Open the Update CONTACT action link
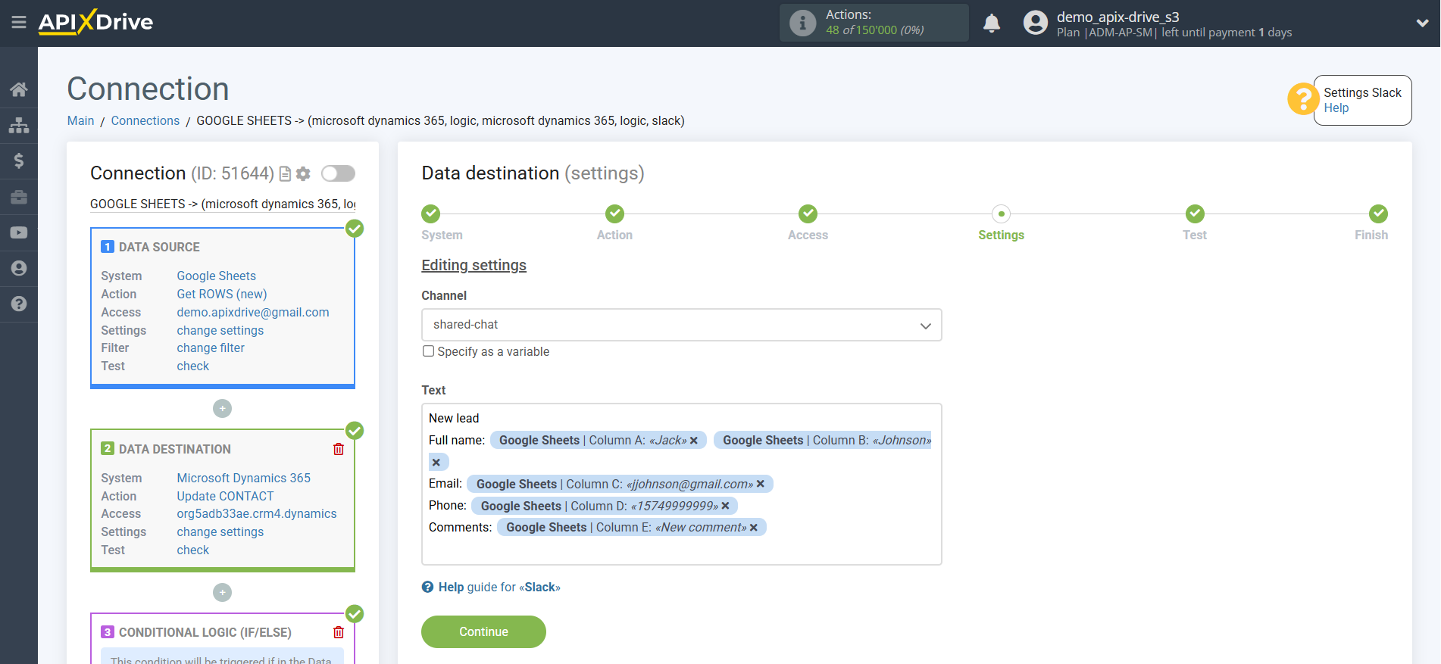 225,497
